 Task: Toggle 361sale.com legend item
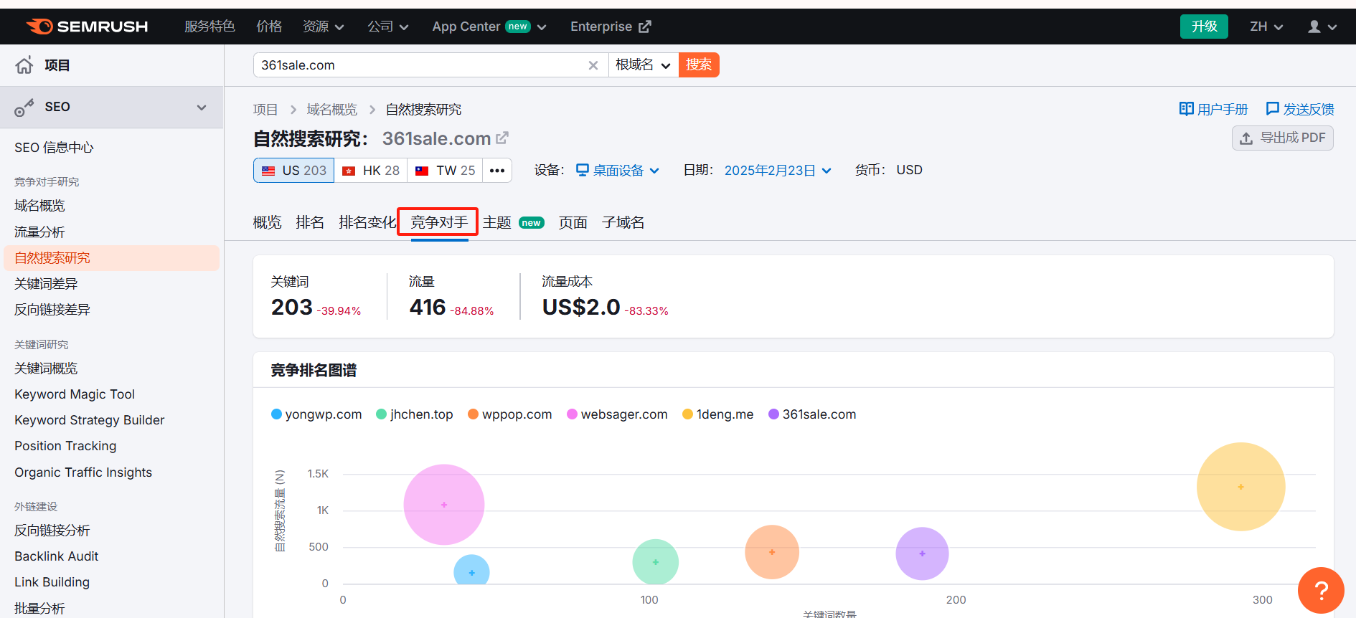coord(812,414)
